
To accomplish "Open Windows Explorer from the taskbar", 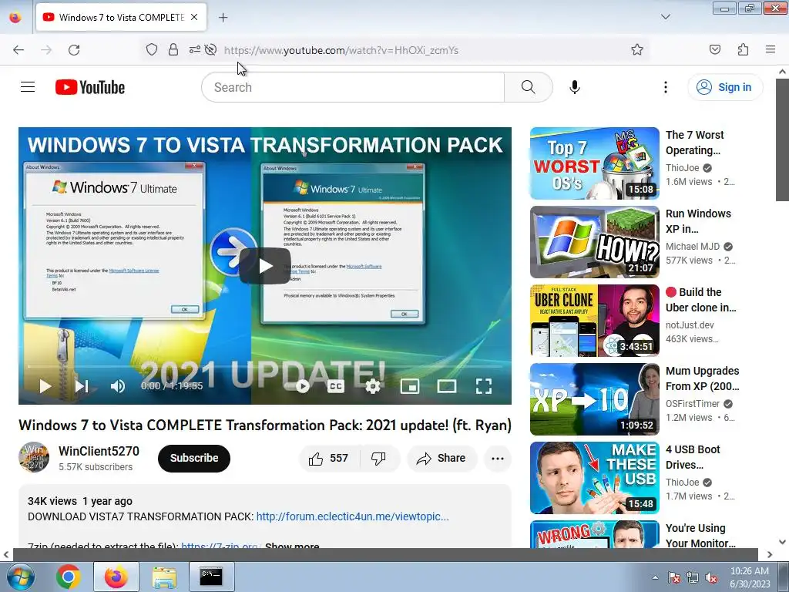I will pyautogui.click(x=164, y=577).
